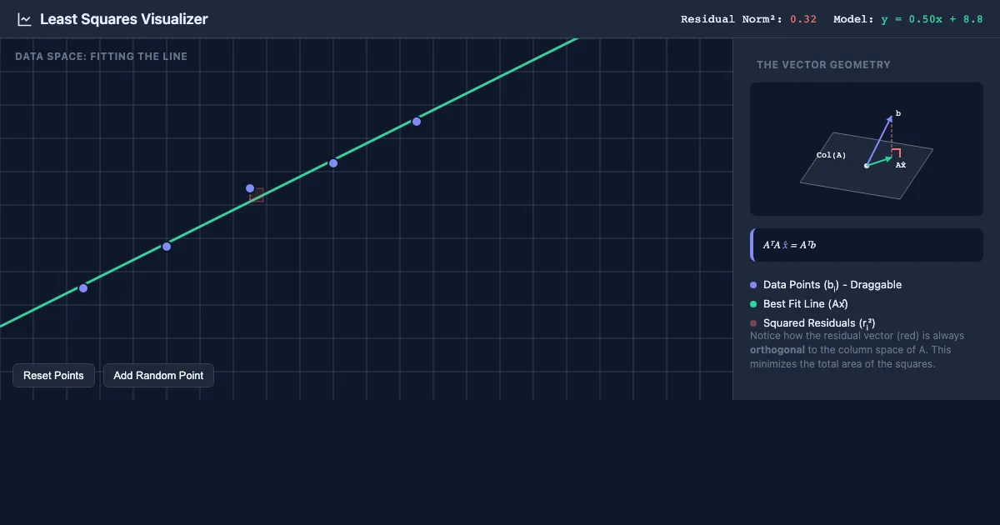Click the green Best Fit Line legend dot
Viewport: 1000px width, 525px height.
[753, 304]
